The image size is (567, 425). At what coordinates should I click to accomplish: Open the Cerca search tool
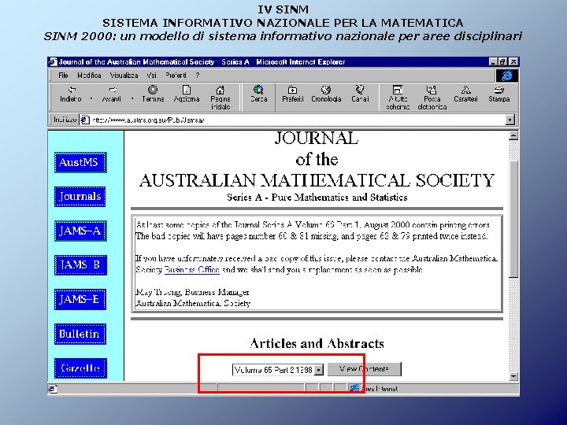point(259,94)
